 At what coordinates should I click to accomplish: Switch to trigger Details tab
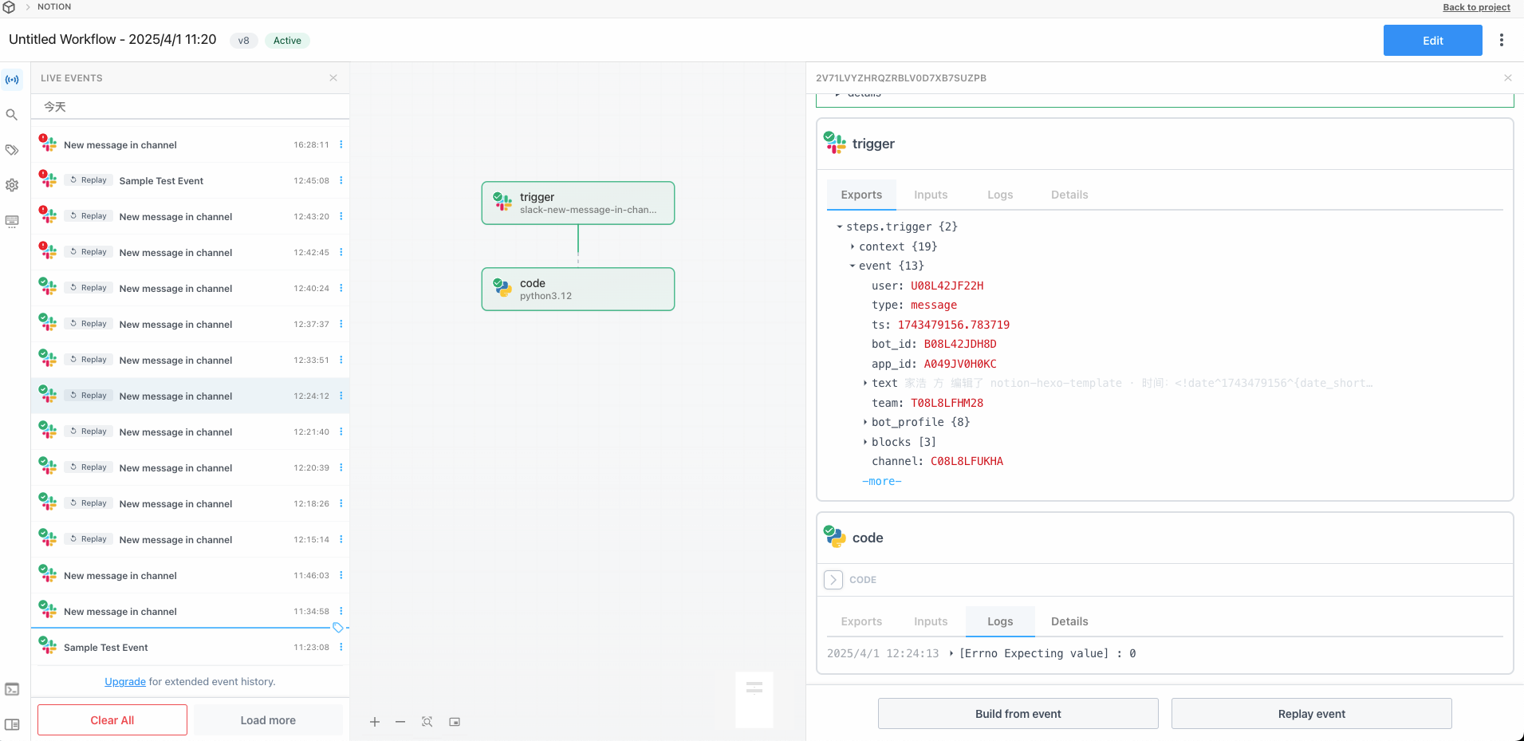(x=1069, y=195)
